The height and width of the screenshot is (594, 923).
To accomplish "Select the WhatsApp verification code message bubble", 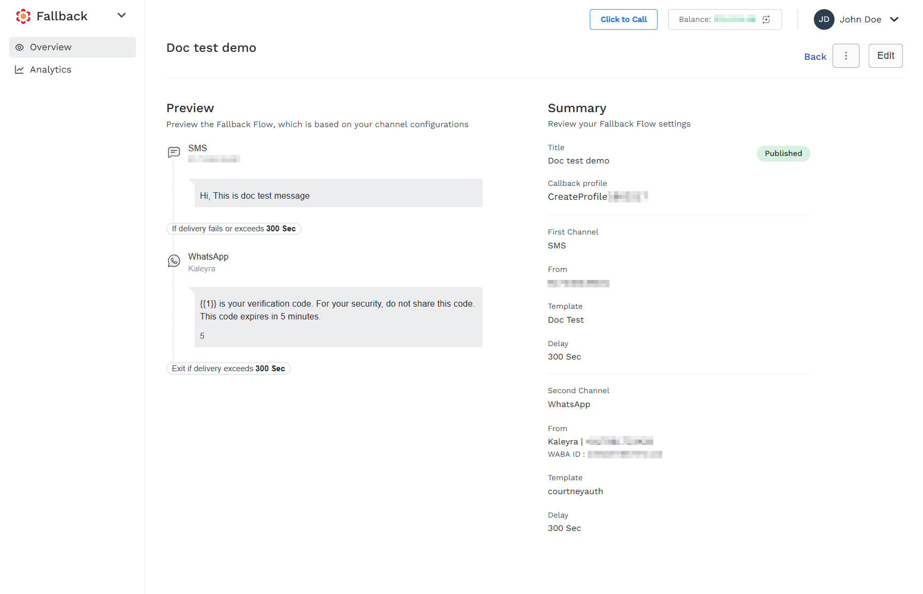I will (x=339, y=317).
